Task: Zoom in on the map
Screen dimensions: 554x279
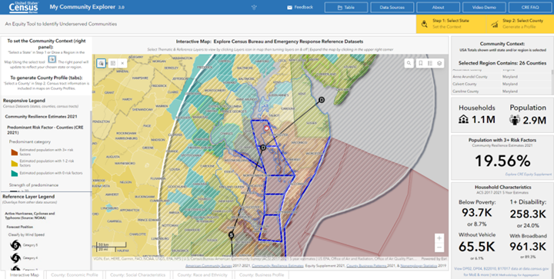Action: 439,238
